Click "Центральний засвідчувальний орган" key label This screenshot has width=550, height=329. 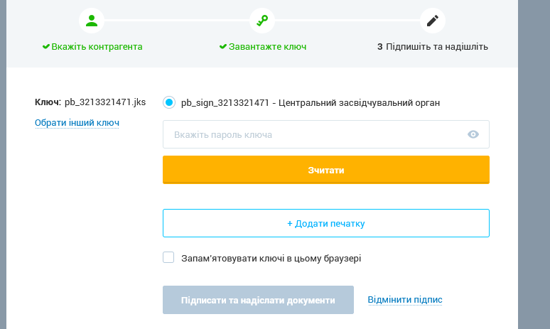359,103
